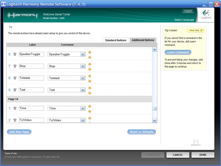Move Time row up with orange arrow
The image size is (221, 166).
pos(90,106)
